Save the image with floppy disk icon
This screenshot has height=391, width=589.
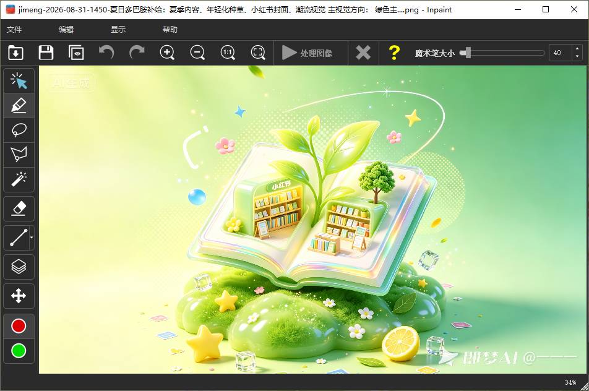[x=46, y=53]
